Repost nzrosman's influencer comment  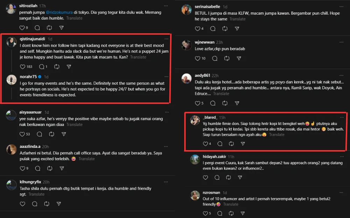(x=226, y=213)
